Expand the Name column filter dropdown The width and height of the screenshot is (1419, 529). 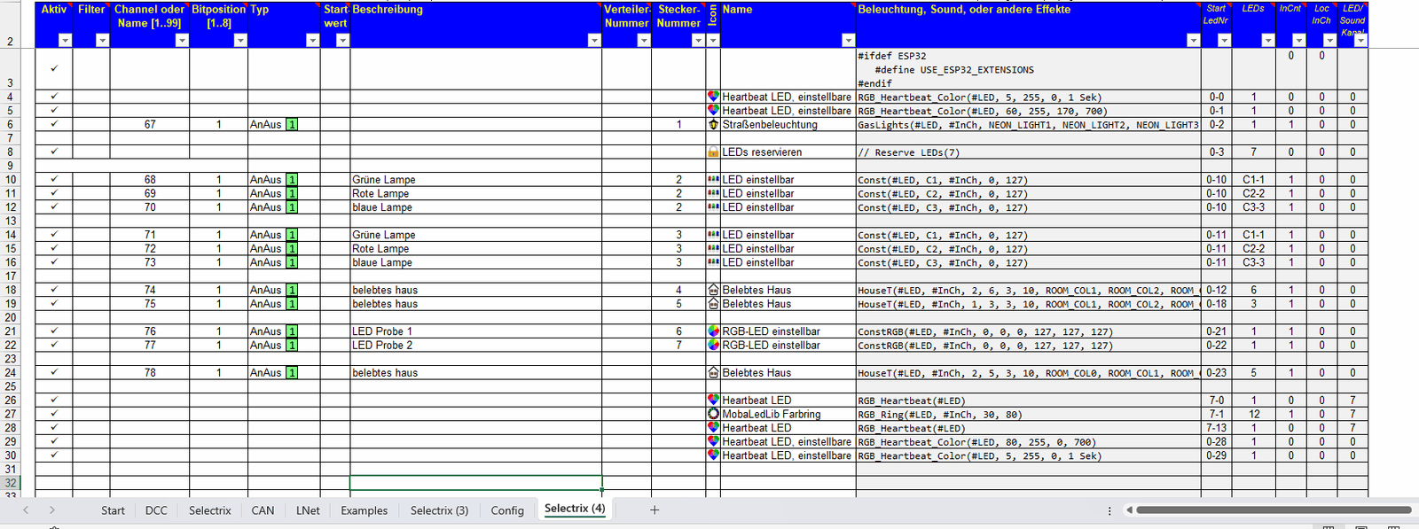coord(848,40)
